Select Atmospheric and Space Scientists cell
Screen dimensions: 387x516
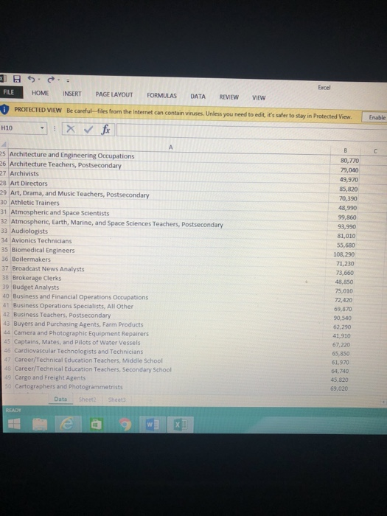tap(169, 214)
